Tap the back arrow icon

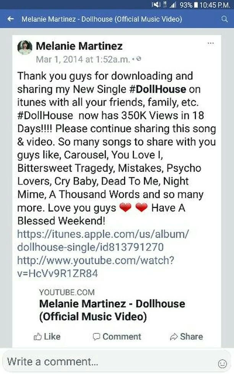click(10, 19)
